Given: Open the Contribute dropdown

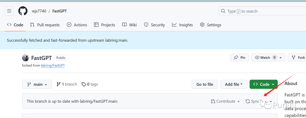Looking at the screenshot, I should tap(226, 101).
